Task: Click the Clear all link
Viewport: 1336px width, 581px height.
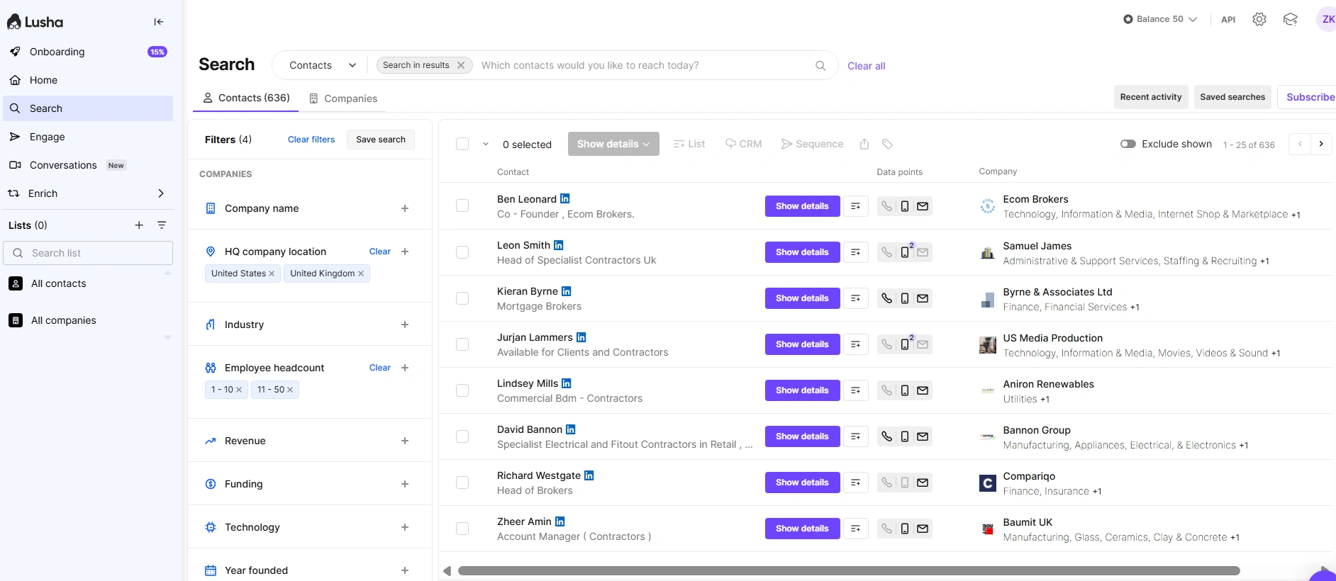Action: coord(866,66)
